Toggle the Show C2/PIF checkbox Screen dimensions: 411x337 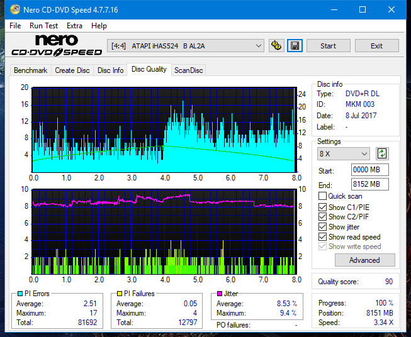(x=322, y=217)
